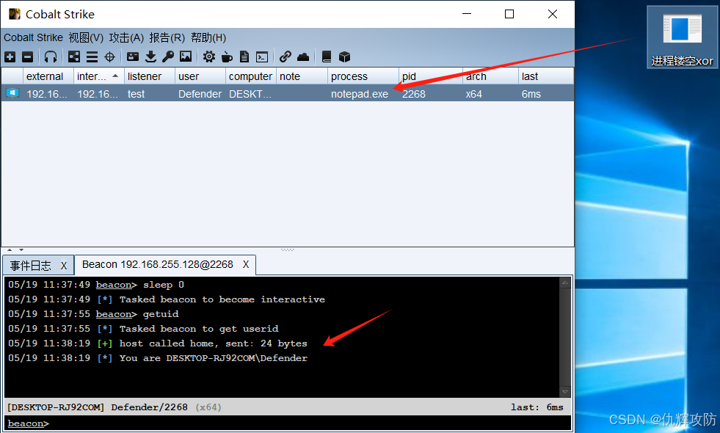Open the 帮助(H) menu
This screenshot has height=433, width=720.
tap(208, 37)
